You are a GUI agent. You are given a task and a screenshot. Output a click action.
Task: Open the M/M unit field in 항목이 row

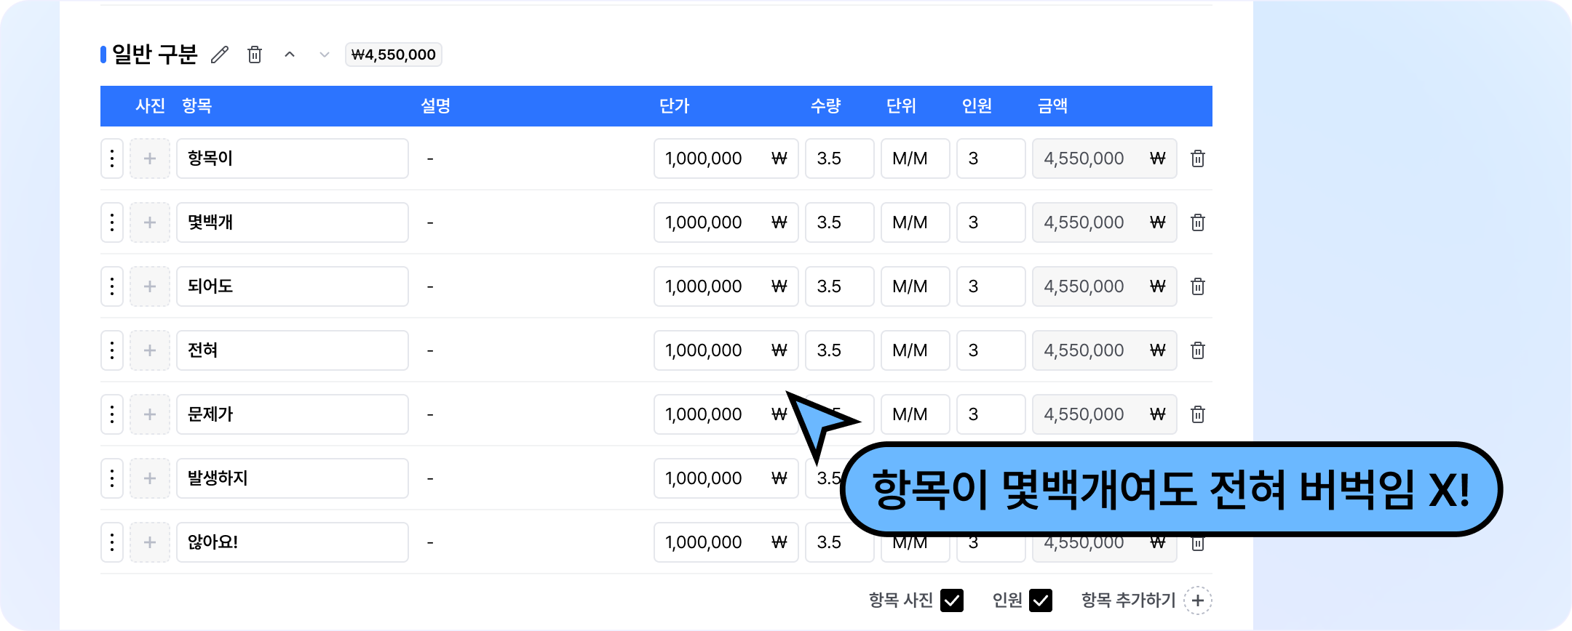coord(915,158)
